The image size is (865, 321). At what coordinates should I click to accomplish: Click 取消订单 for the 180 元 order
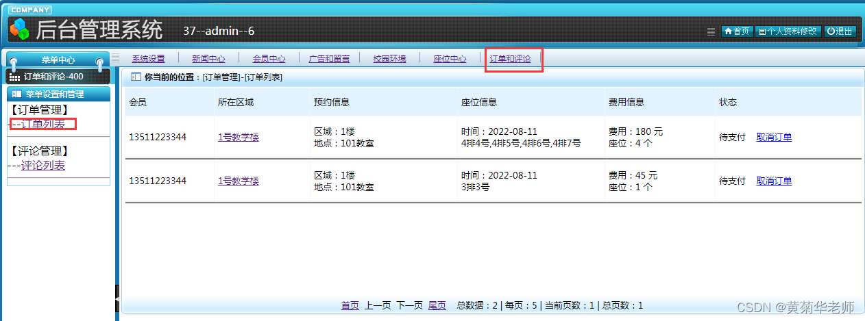[x=774, y=137]
